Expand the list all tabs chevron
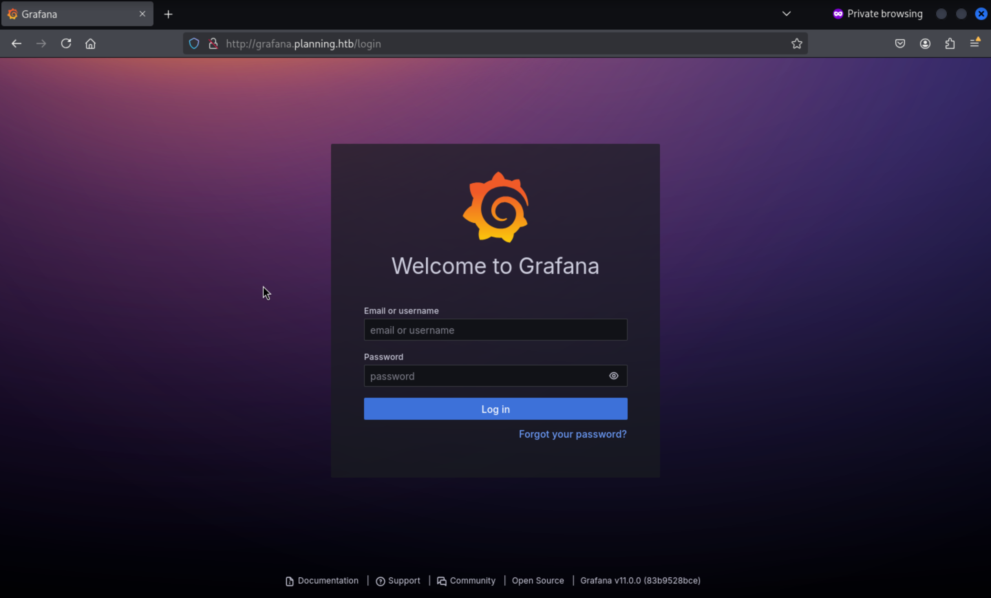Screen dimensions: 991x598 pos(786,14)
